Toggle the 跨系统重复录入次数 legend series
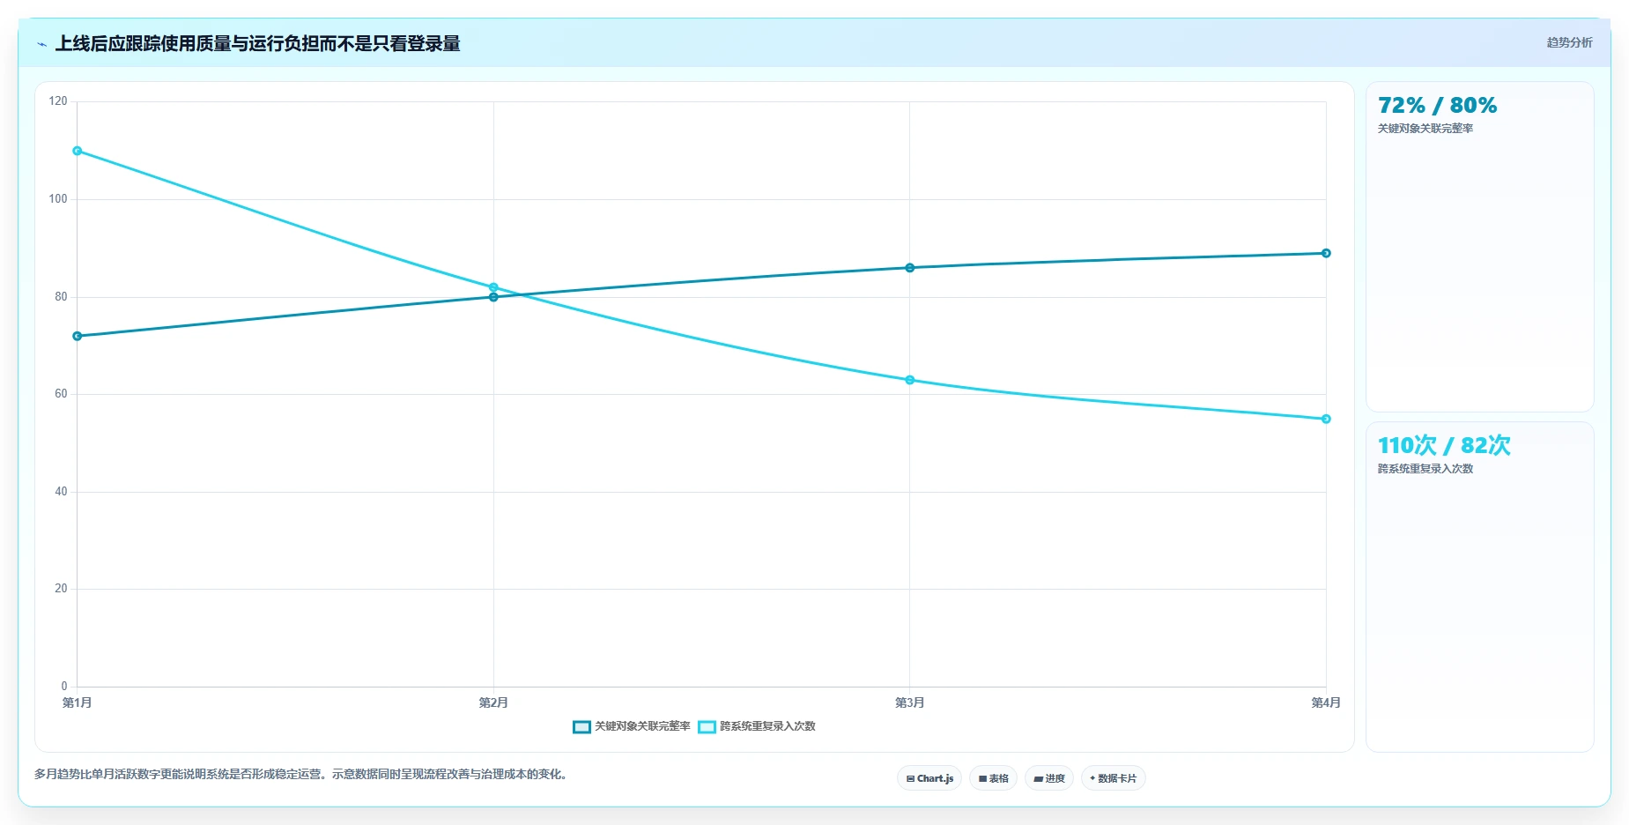This screenshot has height=825, width=1629. (757, 726)
